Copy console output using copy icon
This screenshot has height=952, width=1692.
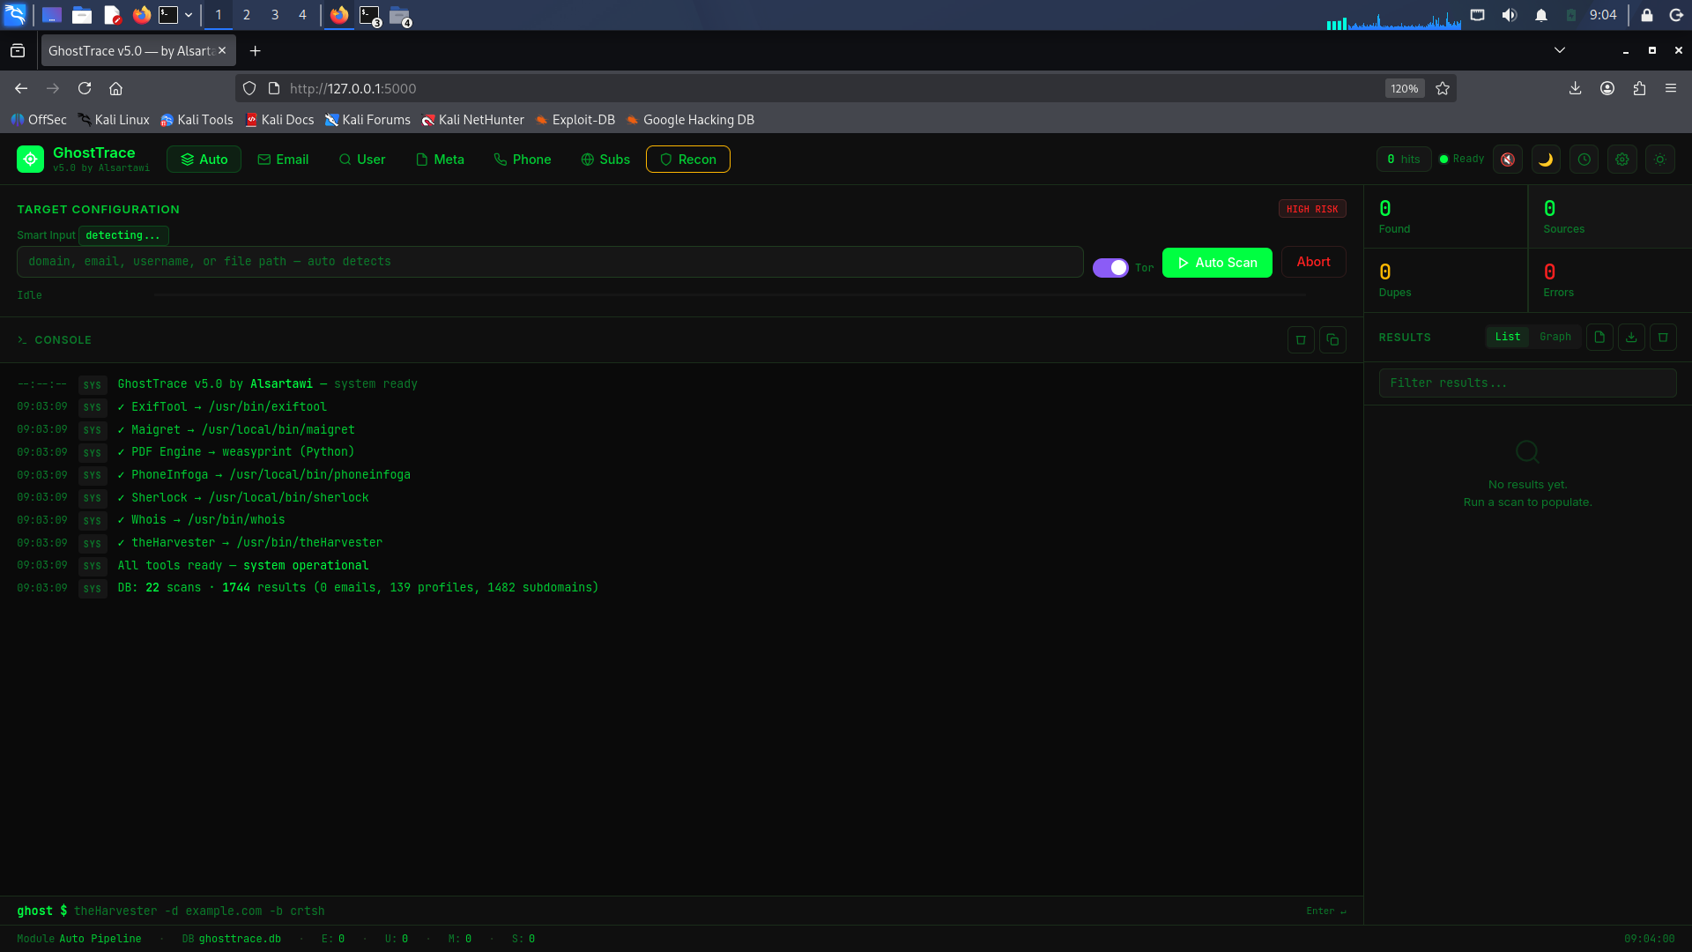[x=1332, y=339]
